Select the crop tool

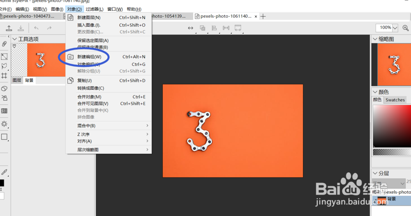pos(4,76)
